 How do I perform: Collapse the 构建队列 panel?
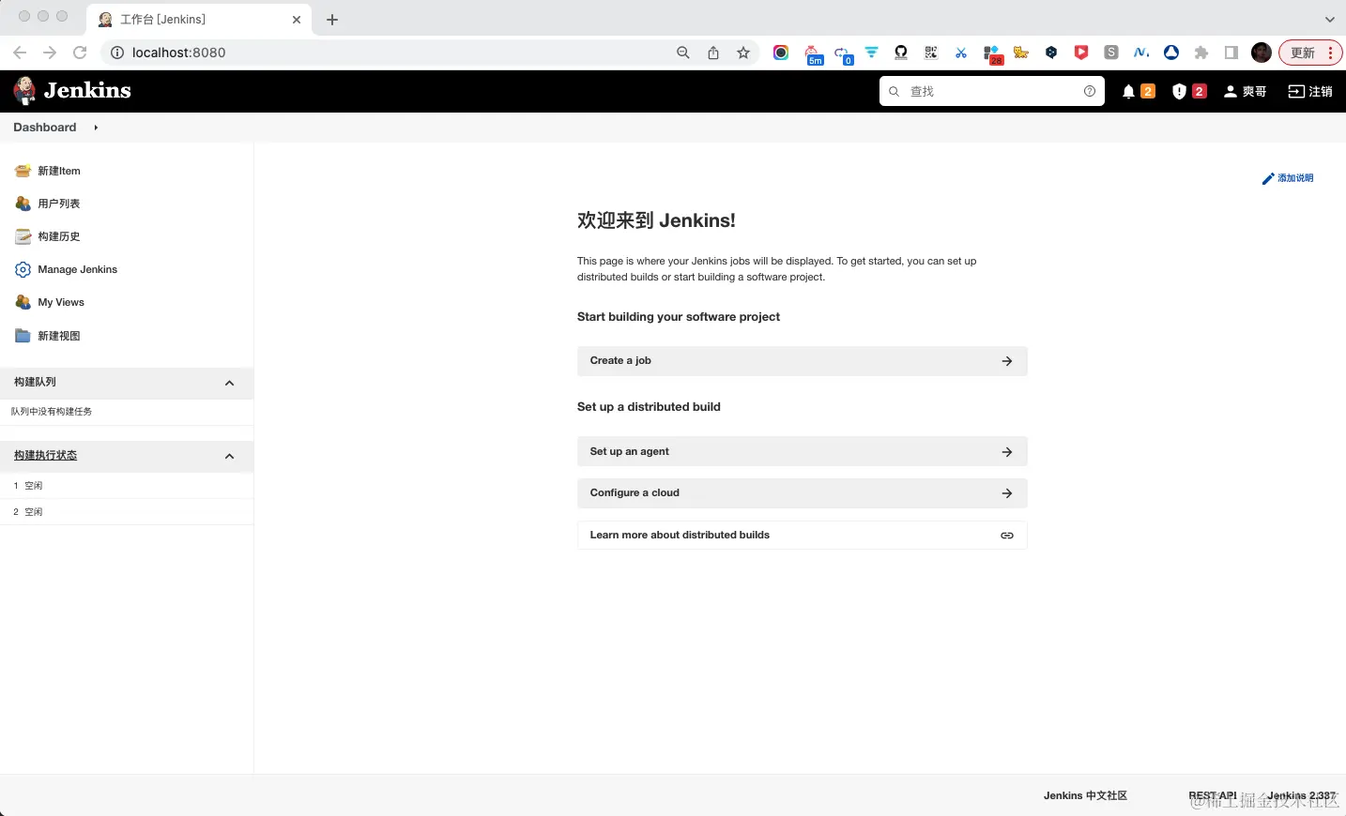pos(230,383)
